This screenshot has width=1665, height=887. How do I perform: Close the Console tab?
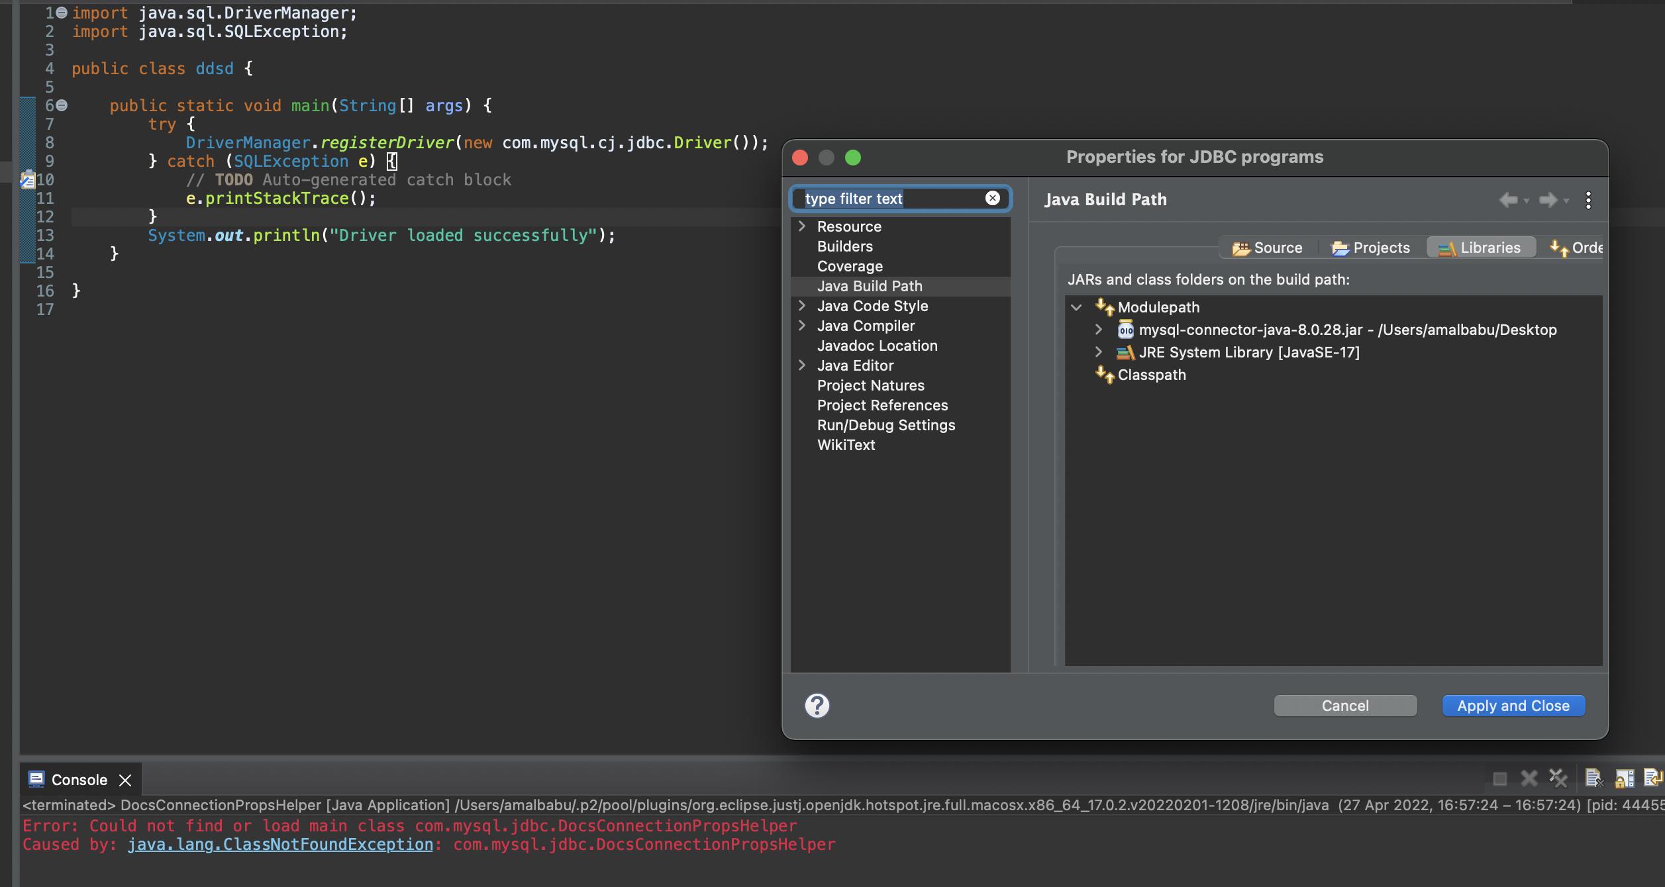[125, 780]
